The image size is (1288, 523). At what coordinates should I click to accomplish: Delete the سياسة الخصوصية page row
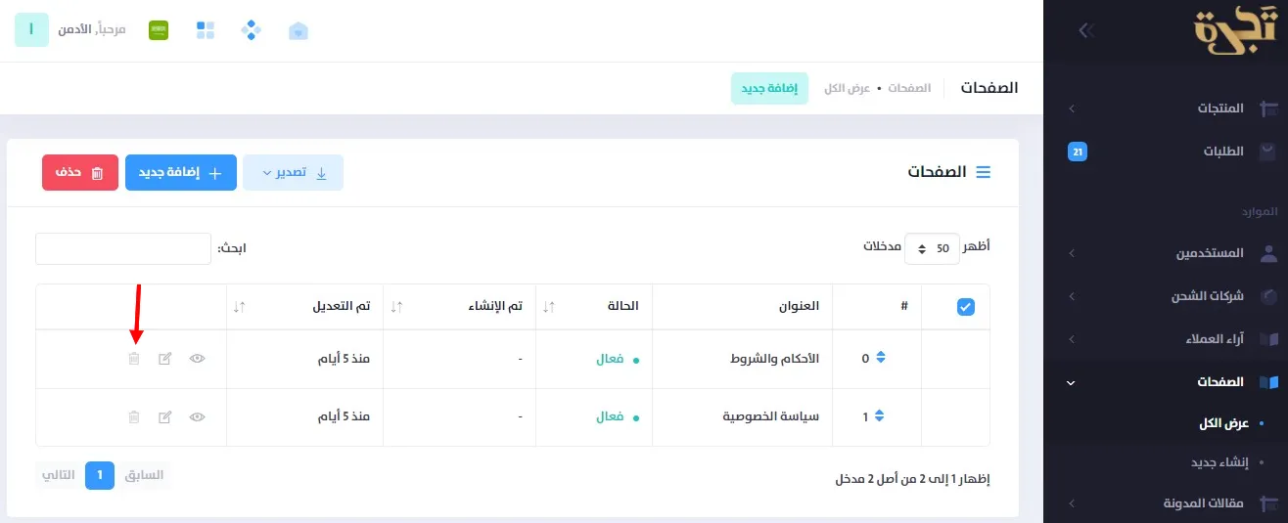click(x=134, y=417)
